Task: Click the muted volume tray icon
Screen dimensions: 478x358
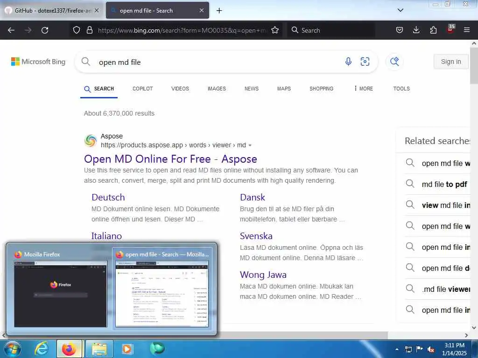Action: point(431,349)
